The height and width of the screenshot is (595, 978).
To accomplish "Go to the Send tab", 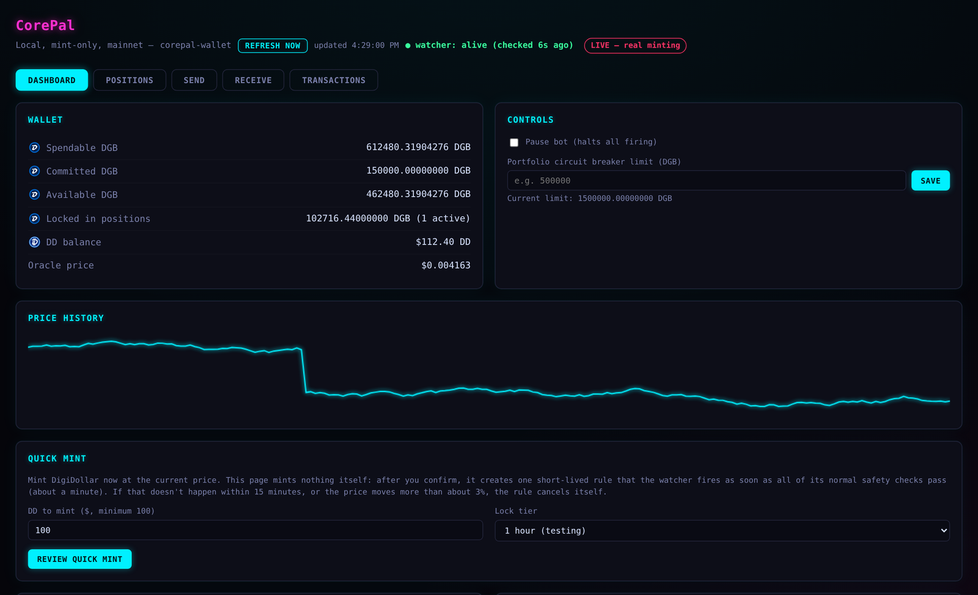I will pyautogui.click(x=194, y=80).
